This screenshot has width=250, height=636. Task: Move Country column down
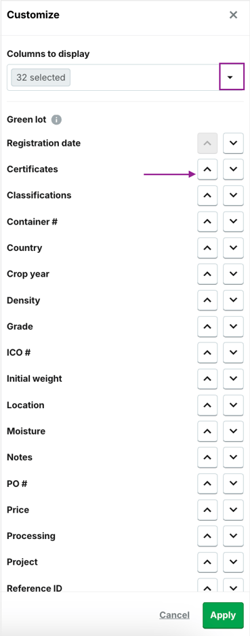tap(233, 248)
